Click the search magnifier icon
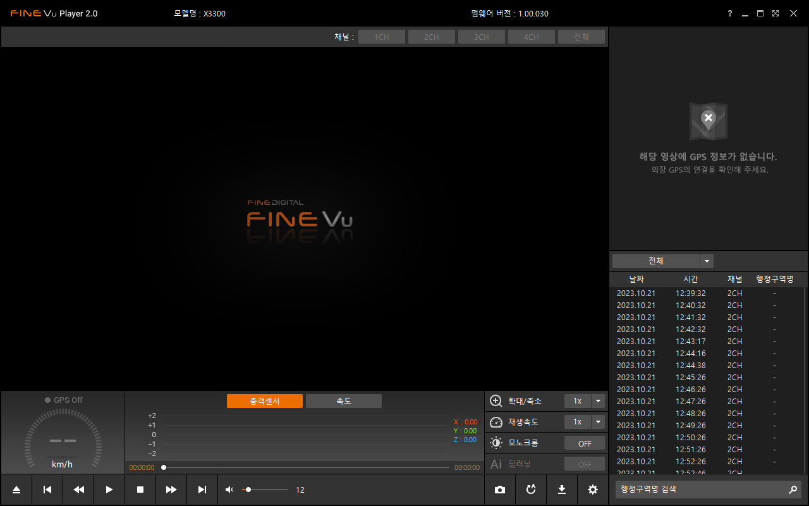The height and width of the screenshot is (506, 809). [793, 490]
